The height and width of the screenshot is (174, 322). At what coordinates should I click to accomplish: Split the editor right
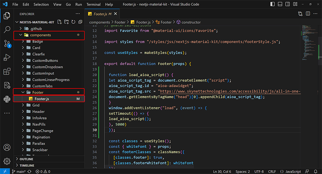coord(308,14)
